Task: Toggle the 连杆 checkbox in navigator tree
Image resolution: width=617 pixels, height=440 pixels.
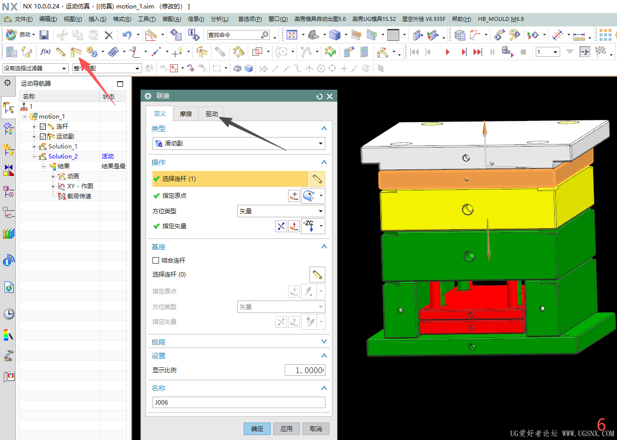Action: pyautogui.click(x=43, y=127)
